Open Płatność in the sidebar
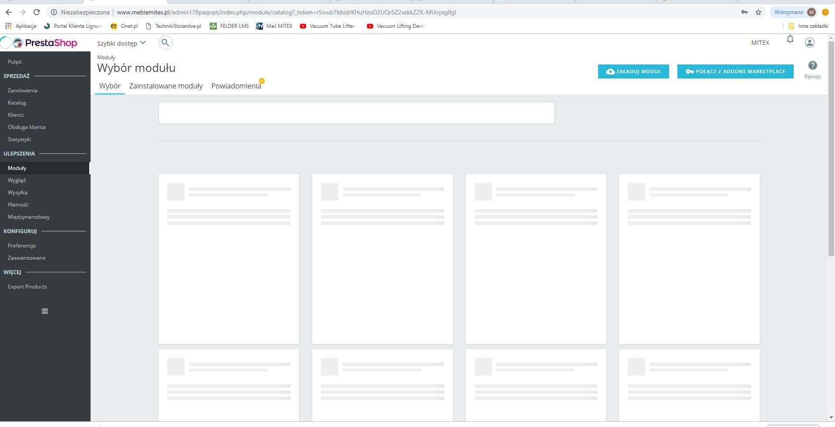The image size is (835, 427). 18,205
